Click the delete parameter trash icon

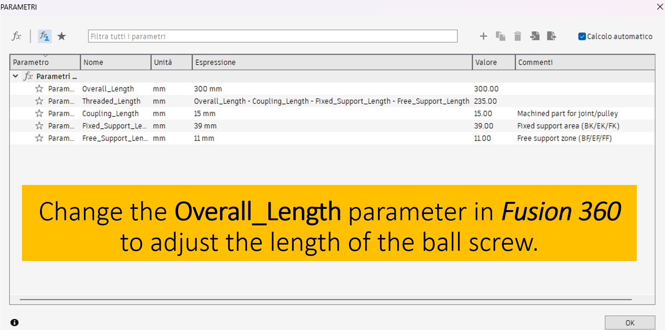coord(518,36)
